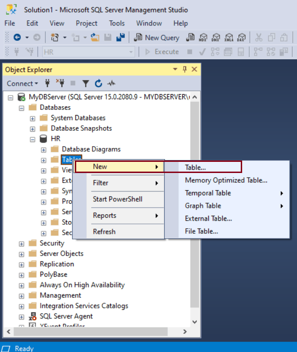Click the Open File folder icon
The width and height of the screenshot is (297, 352).
(x=95, y=38)
